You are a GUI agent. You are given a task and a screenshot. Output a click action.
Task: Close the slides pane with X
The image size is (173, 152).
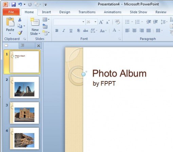tap(38, 46)
